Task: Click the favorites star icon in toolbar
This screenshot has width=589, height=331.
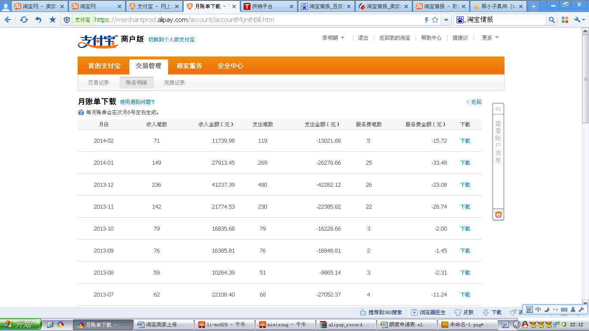Action: [53, 20]
